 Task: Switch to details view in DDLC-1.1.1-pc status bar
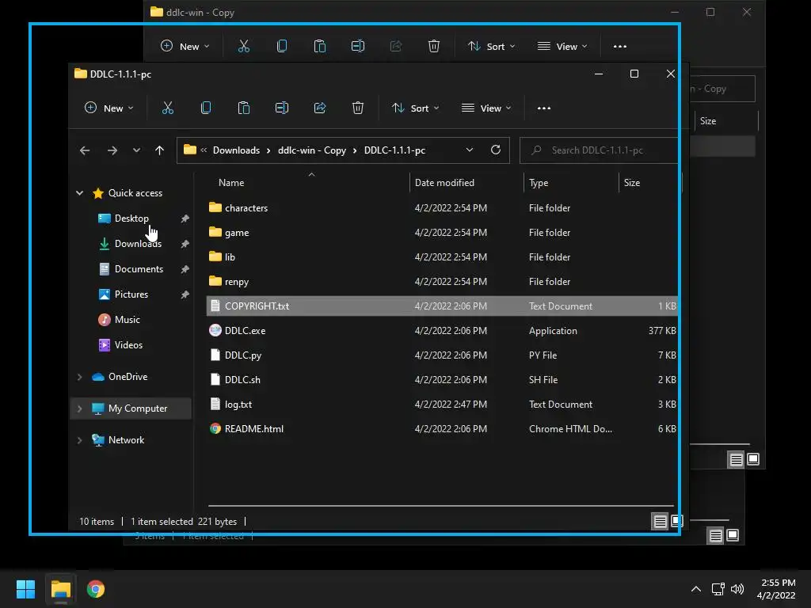click(x=660, y=522)
